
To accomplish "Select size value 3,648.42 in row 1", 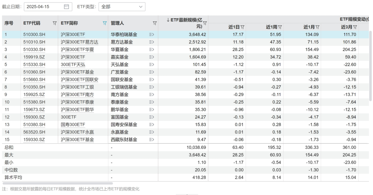I will pyautogui.click(x=197, y=35).
